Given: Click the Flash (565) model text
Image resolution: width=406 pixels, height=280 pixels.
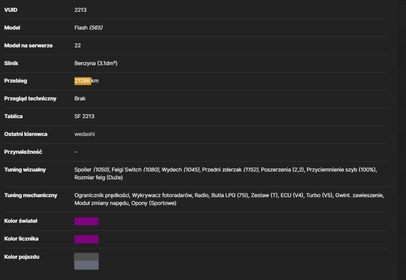Looking at the screenshot, I should pyautogui.click(x=88, y=28).
